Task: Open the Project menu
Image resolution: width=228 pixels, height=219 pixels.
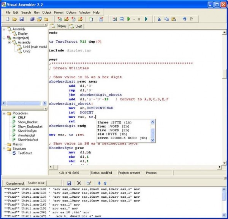Action: click(59, 12)
